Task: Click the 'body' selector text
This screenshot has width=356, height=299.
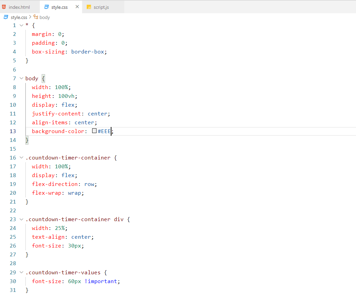Action: (32, 78)
